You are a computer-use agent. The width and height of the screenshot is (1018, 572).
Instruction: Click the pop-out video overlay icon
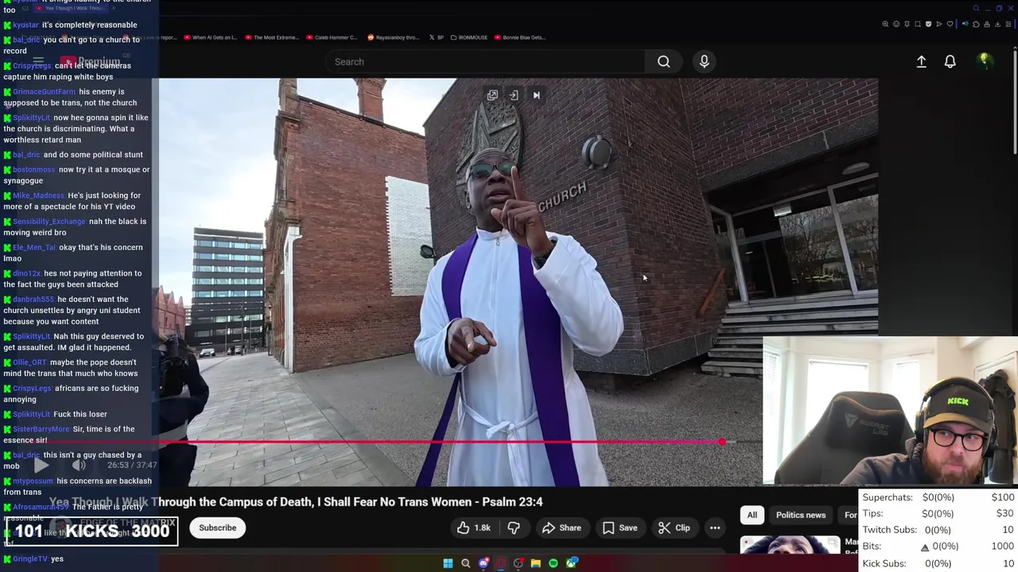coord(492,95)
